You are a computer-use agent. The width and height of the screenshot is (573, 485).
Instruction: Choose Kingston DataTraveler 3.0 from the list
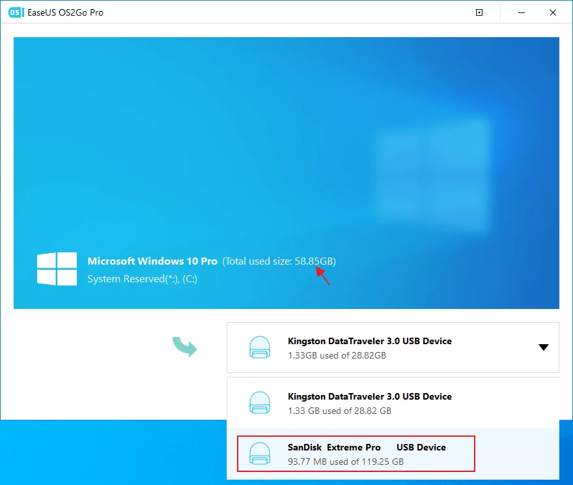pyautogui.click(x=369, y=396)
